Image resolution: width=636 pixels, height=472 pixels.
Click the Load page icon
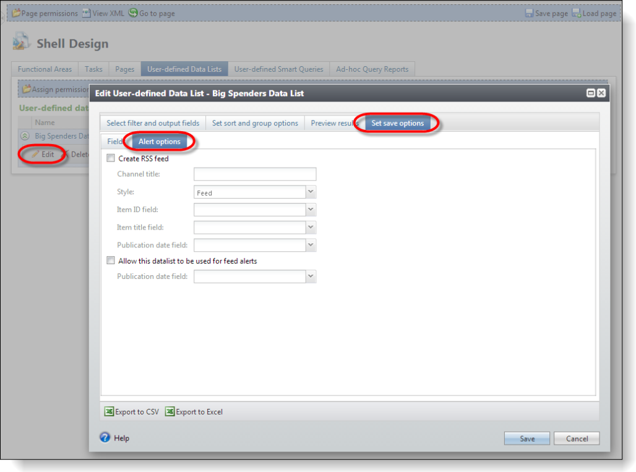(x=576, y=13)
